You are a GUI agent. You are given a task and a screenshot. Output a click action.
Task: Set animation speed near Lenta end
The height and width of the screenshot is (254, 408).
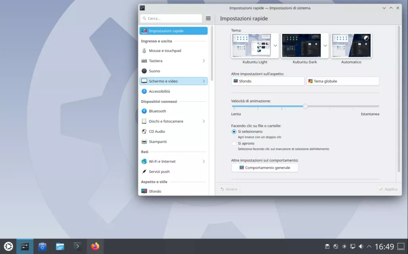point(234,106)
